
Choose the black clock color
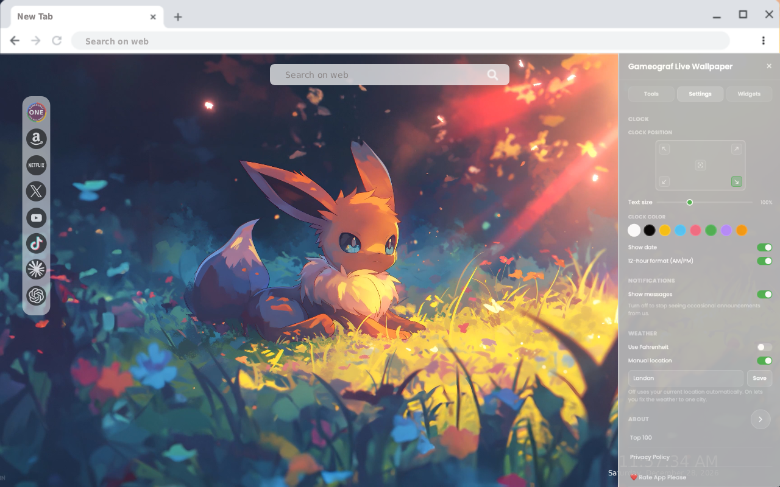[650, 230]
